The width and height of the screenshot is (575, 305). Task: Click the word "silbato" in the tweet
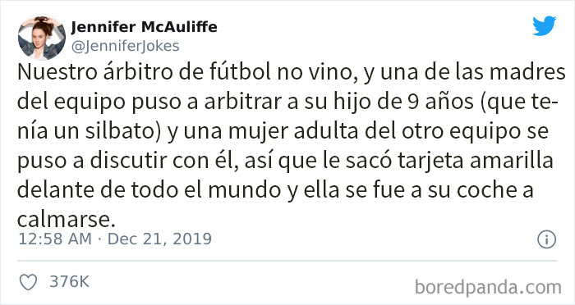point(119,131)
